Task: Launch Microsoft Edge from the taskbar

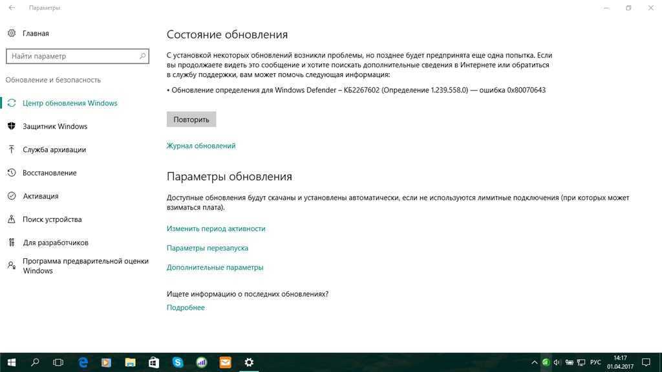Action: 83,362
